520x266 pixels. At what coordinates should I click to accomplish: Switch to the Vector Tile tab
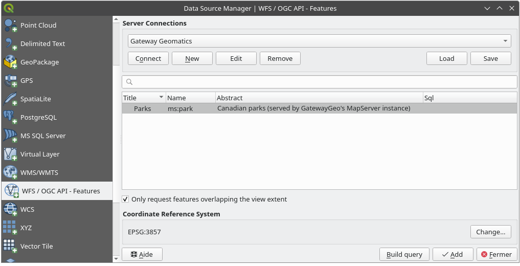click(36, 246)
